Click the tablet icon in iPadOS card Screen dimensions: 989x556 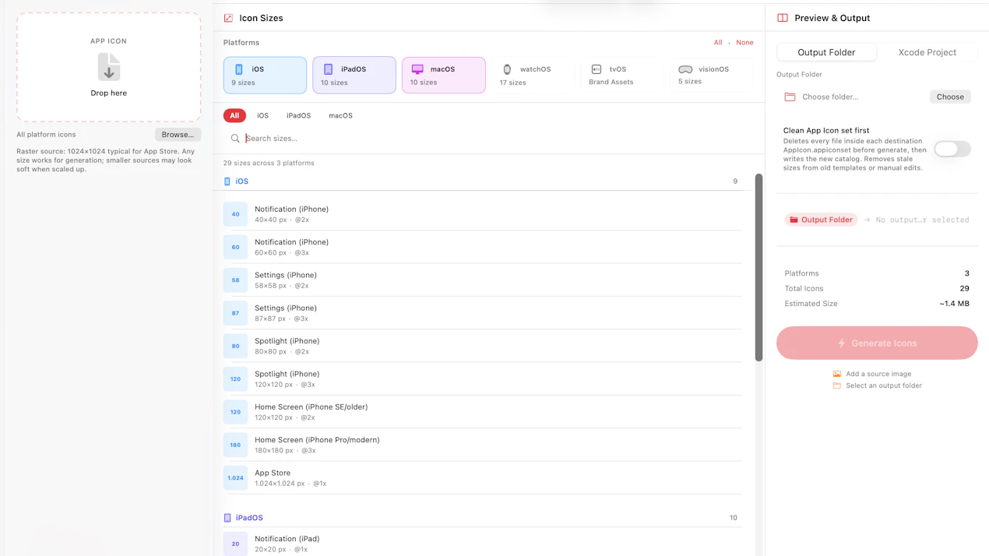[x=329, y=69]
